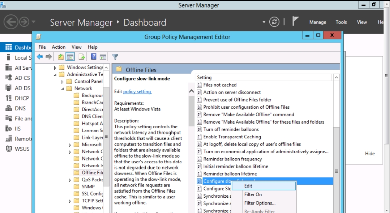Select the AD DS role icon
This screenshot has width=390, height=213.
click(x=9, y=88)
